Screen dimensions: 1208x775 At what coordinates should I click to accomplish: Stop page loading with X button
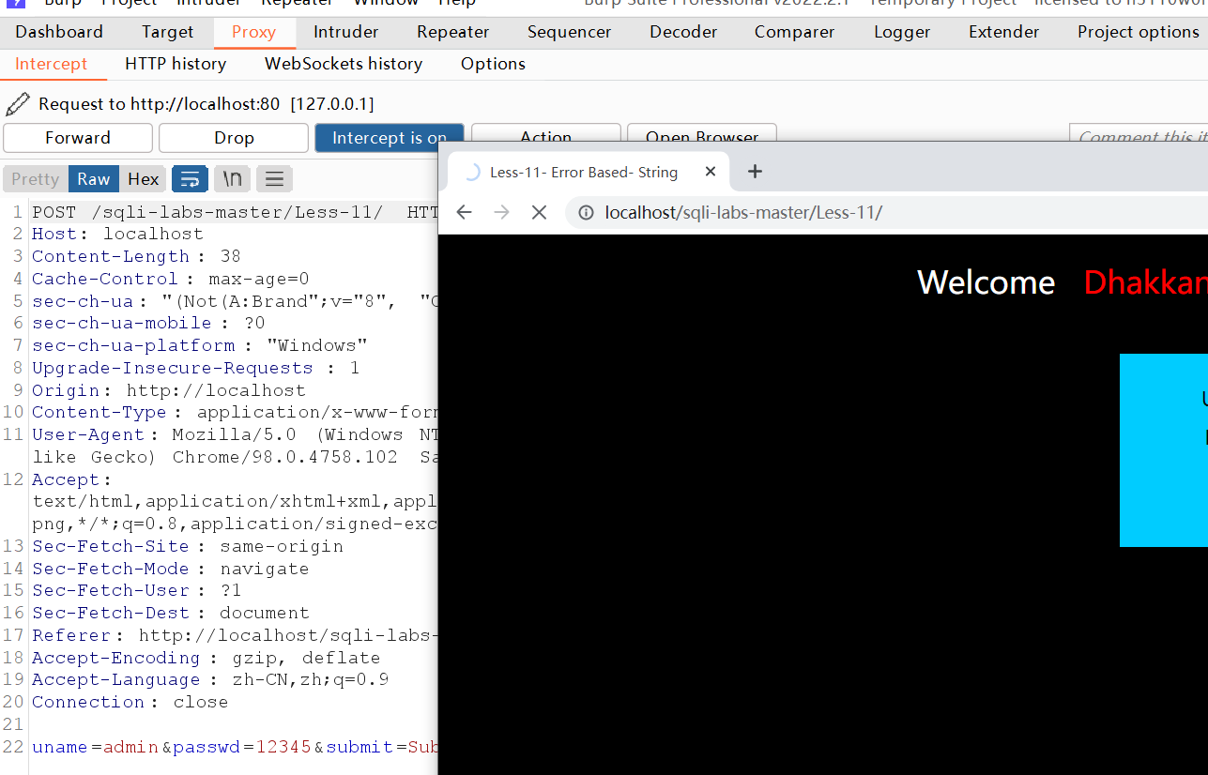[539, 212]
